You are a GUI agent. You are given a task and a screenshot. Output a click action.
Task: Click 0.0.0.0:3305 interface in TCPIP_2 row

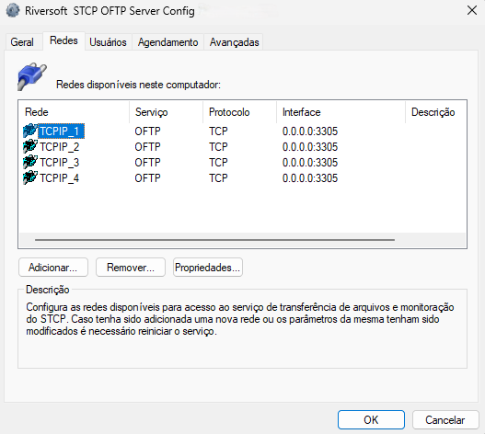pos(310,147)
